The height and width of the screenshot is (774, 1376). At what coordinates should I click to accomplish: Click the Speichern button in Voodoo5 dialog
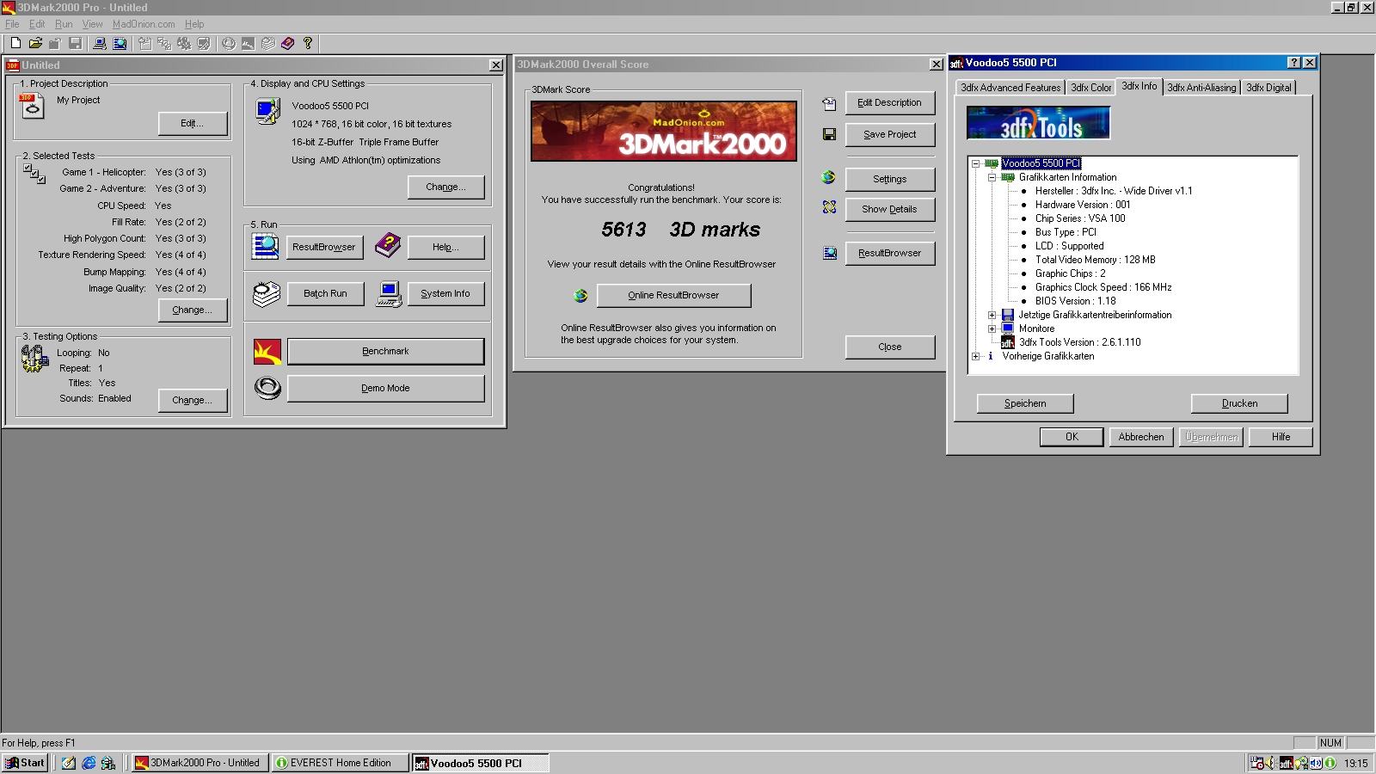[1025, 403]
